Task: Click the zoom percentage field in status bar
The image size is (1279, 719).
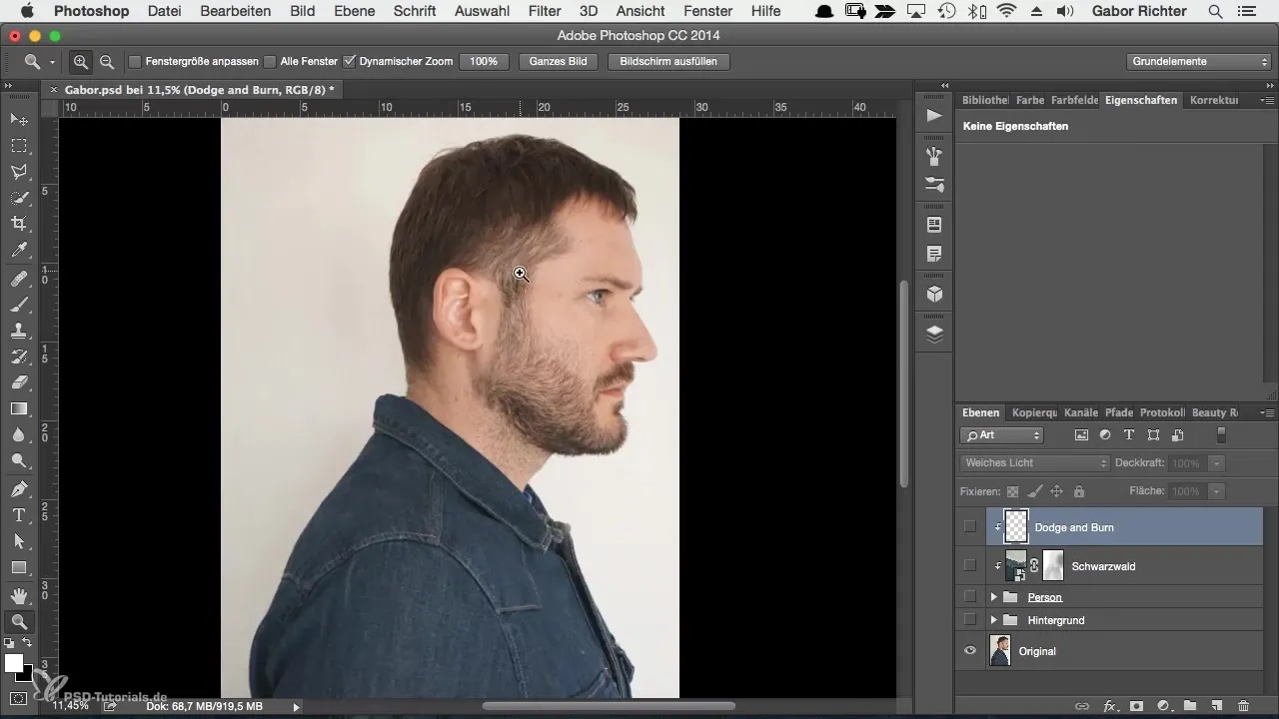Action: coord(69,706)
